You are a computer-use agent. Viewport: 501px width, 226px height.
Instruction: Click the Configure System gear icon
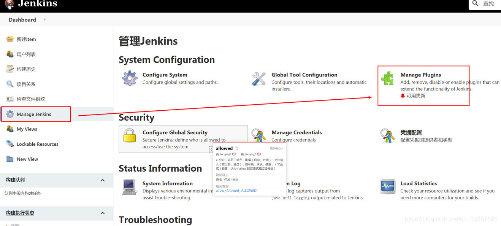pyautogui.click(x=130, y=78)
